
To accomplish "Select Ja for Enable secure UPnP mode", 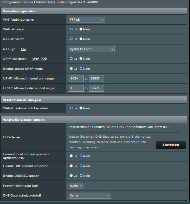I will click(71, 69).
